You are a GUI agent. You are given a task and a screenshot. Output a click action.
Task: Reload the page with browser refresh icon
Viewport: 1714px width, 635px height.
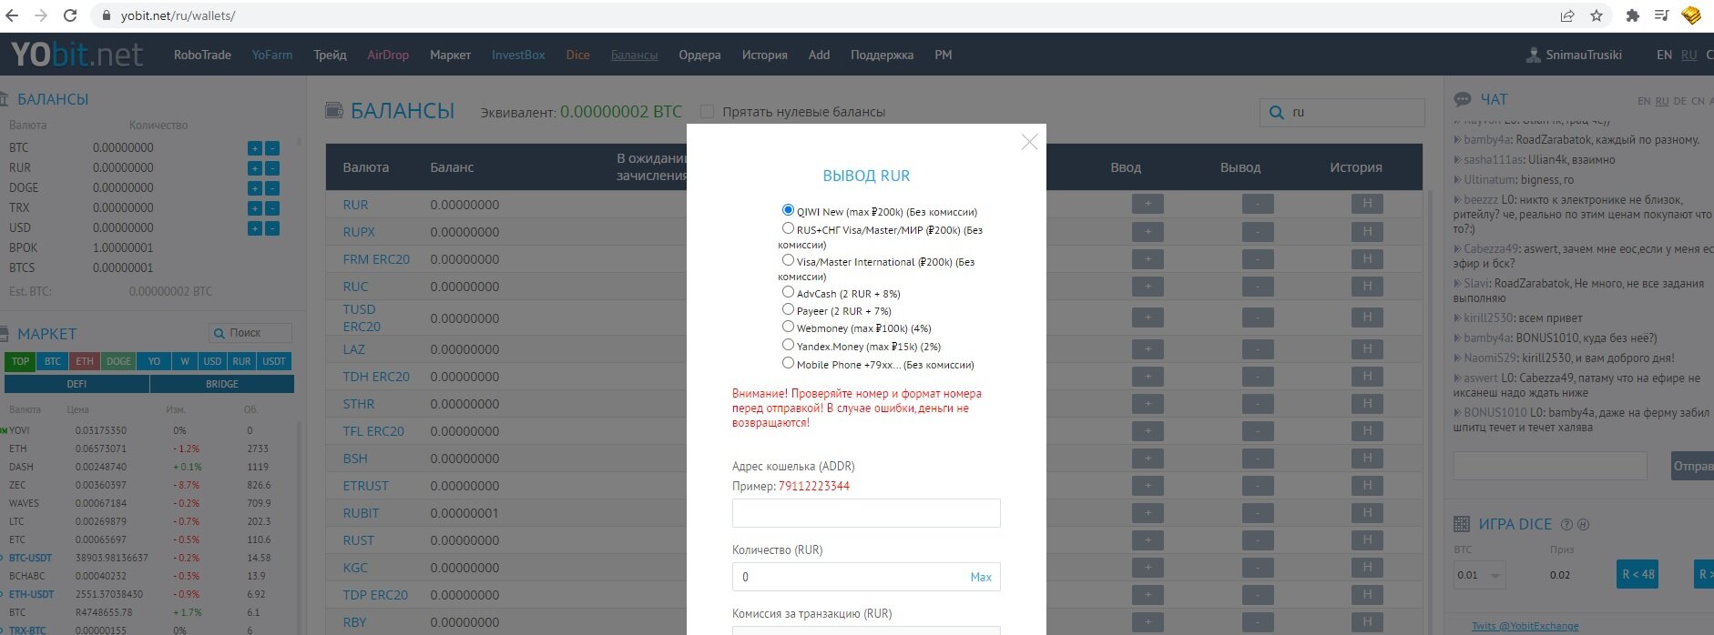pos(70,15)
